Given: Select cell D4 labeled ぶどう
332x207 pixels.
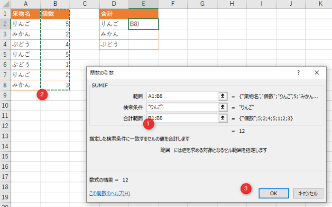Looking at the screenshot, I should [114, 44].
